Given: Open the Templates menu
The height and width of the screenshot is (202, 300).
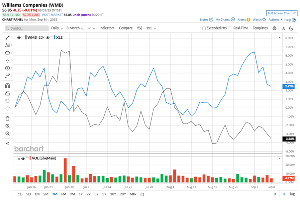Looking at the screenshot, I should (260, 28).
